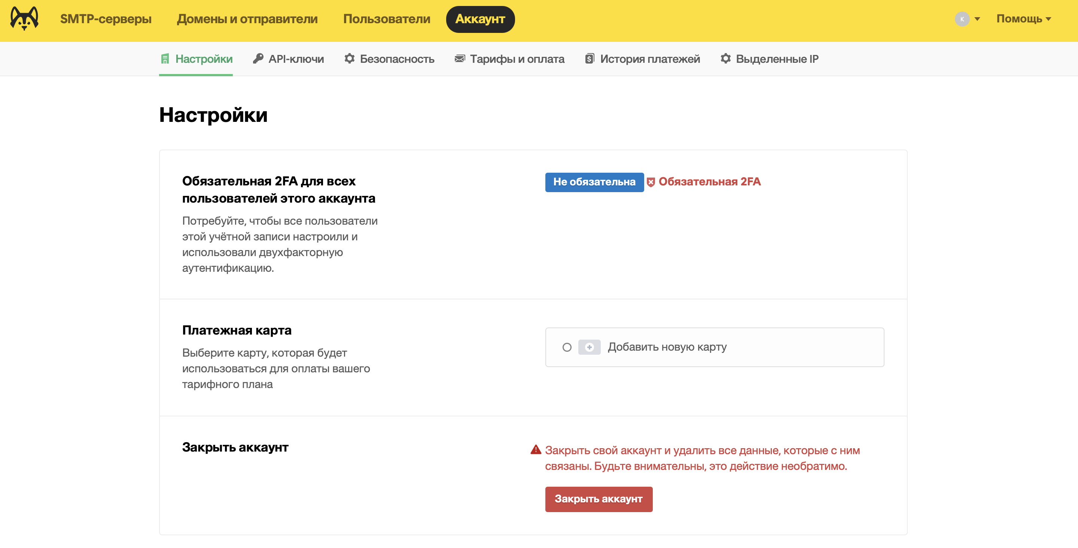Expand the user avatar dropdown arrow

click(977, 19)
